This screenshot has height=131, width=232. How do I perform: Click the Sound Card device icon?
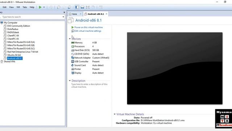(x=72, y=65)
